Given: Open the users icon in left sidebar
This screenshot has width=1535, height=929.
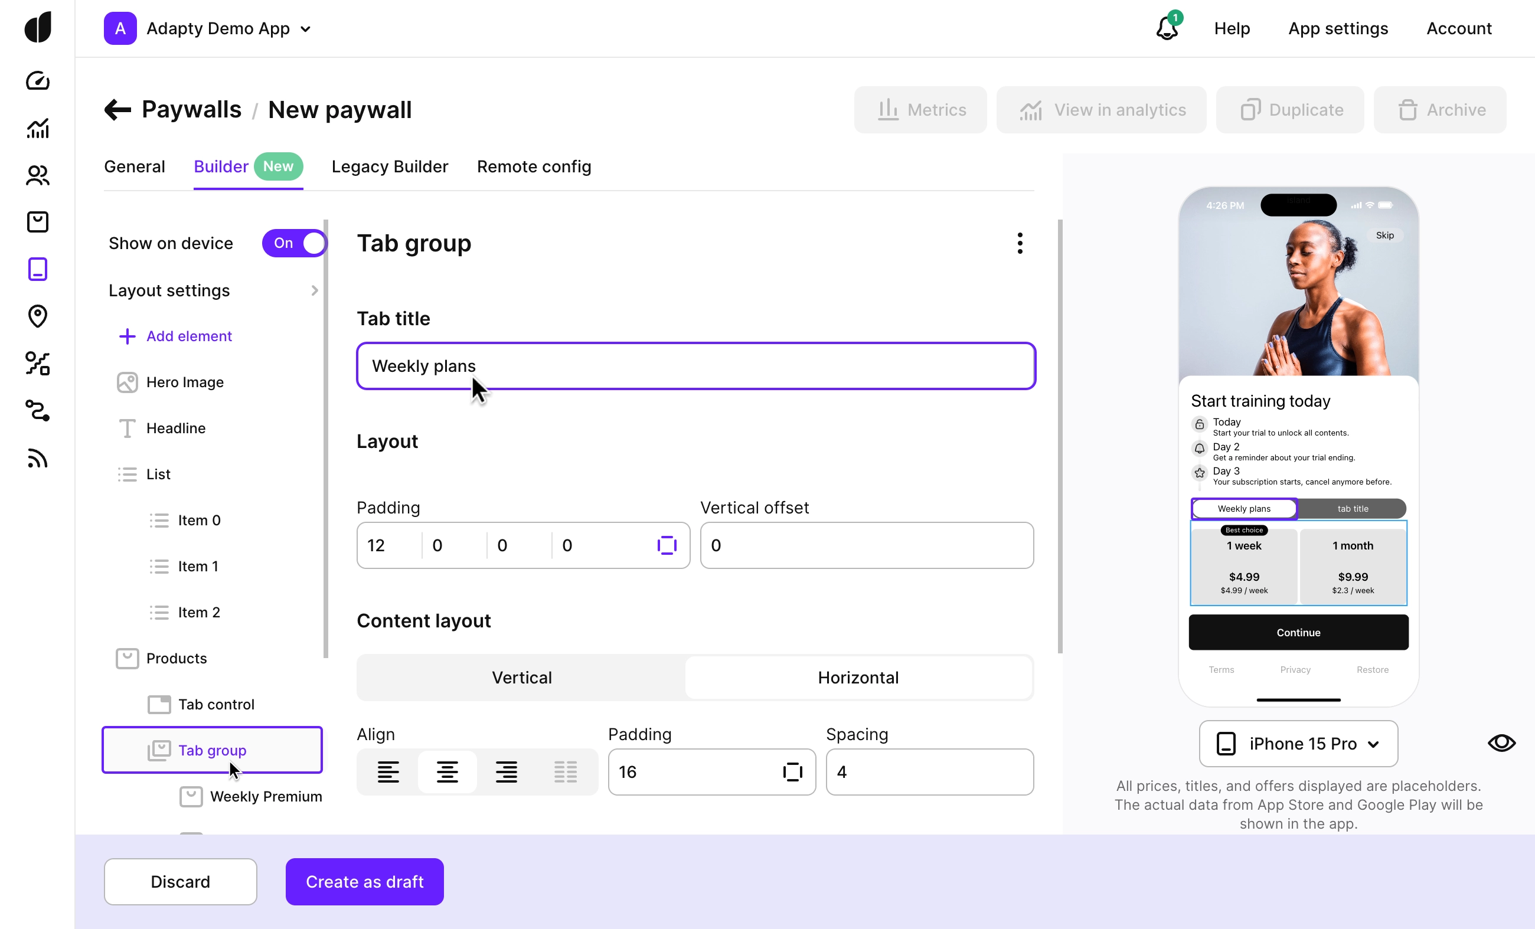Looking at the screenshot, I should pyautogui.click(x=37, y=175).
